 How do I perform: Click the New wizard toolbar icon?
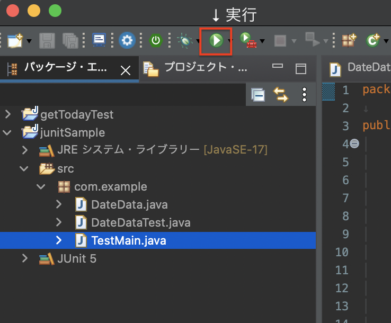click(x=15, y=40)
